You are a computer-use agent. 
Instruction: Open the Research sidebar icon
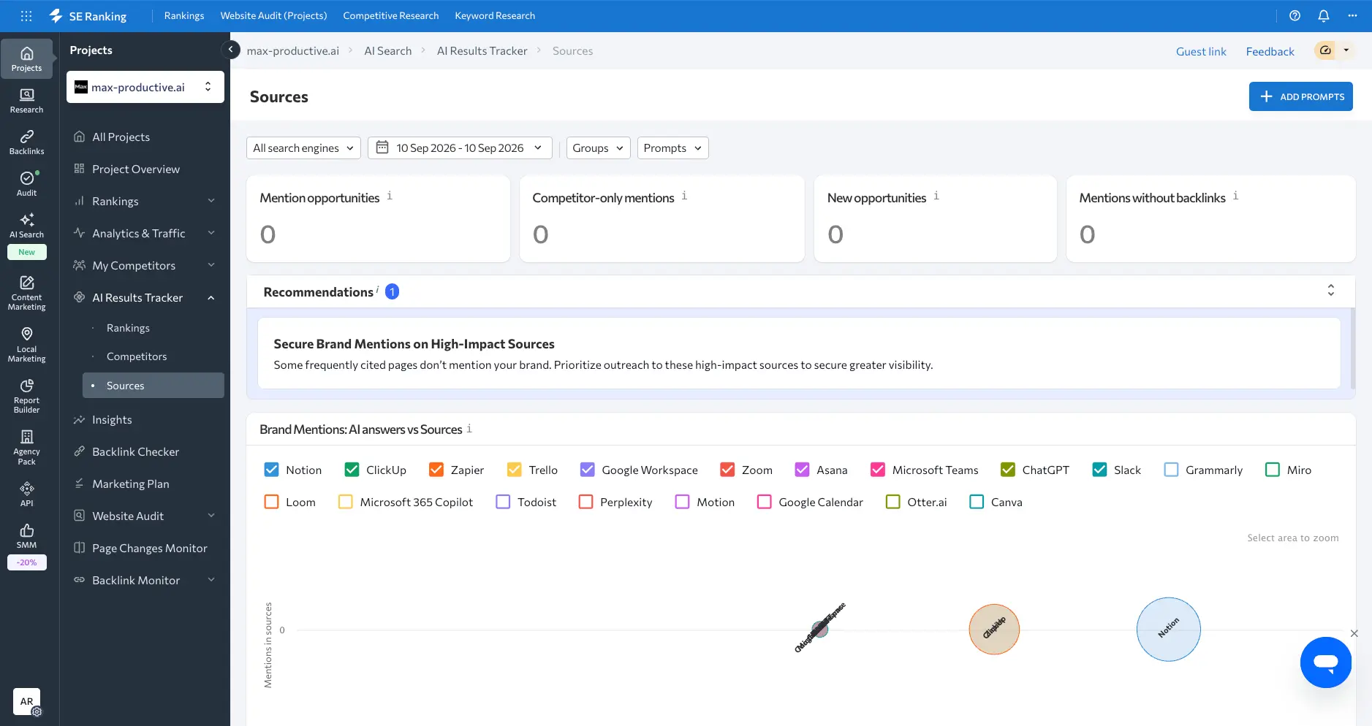(x=26, y=101)
